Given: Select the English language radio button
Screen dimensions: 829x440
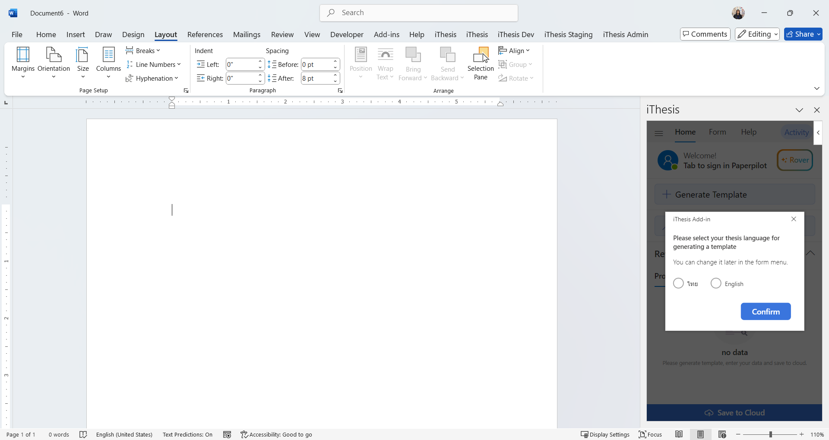Looking at the screenshot, I should (716, 283).
